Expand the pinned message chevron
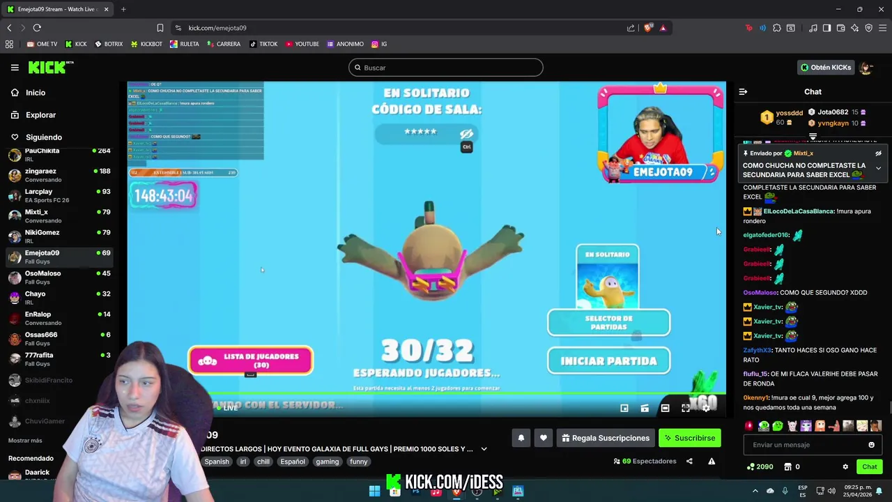This screenshot has width=892, height=502. click(x=878, y=168)
